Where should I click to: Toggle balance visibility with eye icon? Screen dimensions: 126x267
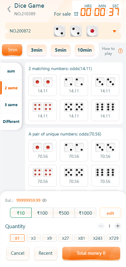(x=44, y=200)
